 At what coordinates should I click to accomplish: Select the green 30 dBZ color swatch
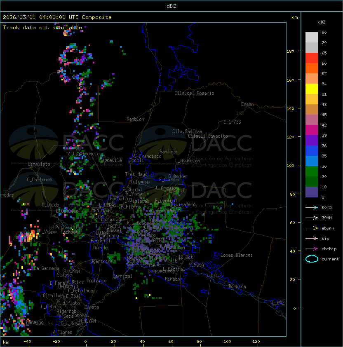[312, 171]
